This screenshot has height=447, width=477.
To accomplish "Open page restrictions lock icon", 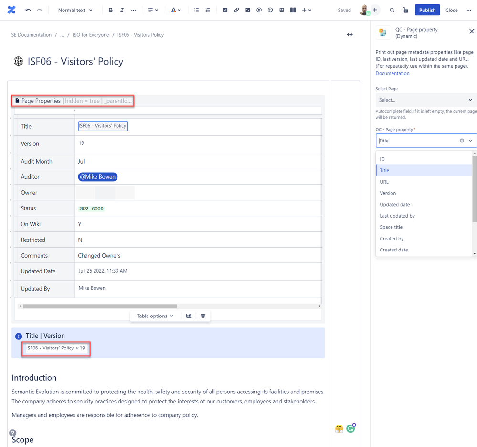I will pyautogui.click(x=405, y=10).
